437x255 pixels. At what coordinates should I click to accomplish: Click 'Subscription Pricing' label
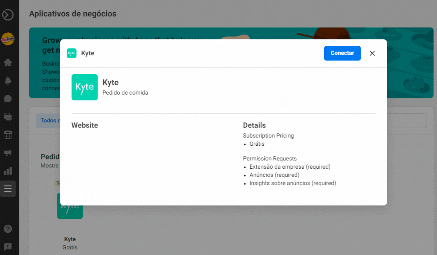268,136
